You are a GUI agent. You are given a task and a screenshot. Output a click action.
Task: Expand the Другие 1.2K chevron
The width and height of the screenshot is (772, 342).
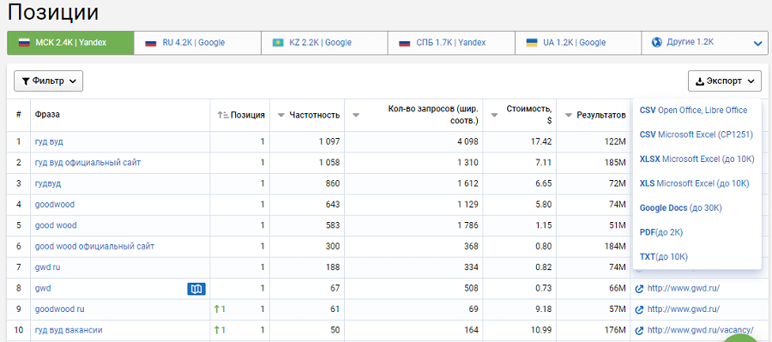(x=758, y=44)
